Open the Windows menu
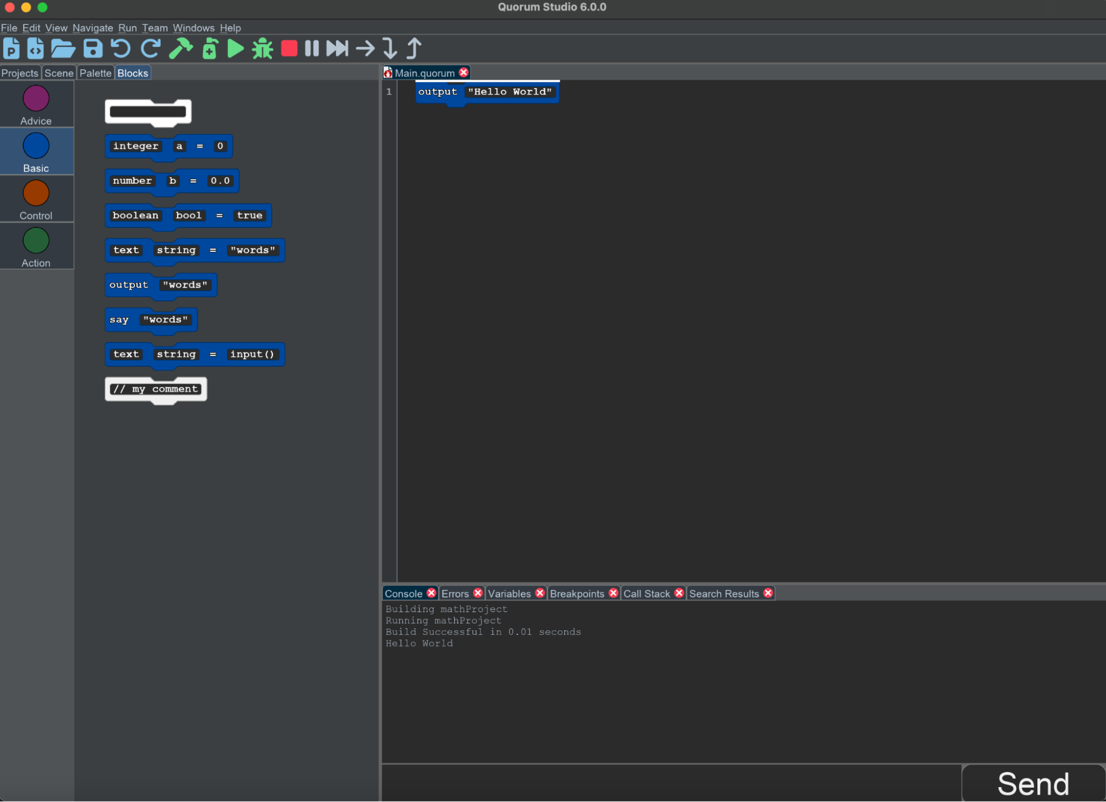This screenshot has height=802, width=1106. click(194, 28)
